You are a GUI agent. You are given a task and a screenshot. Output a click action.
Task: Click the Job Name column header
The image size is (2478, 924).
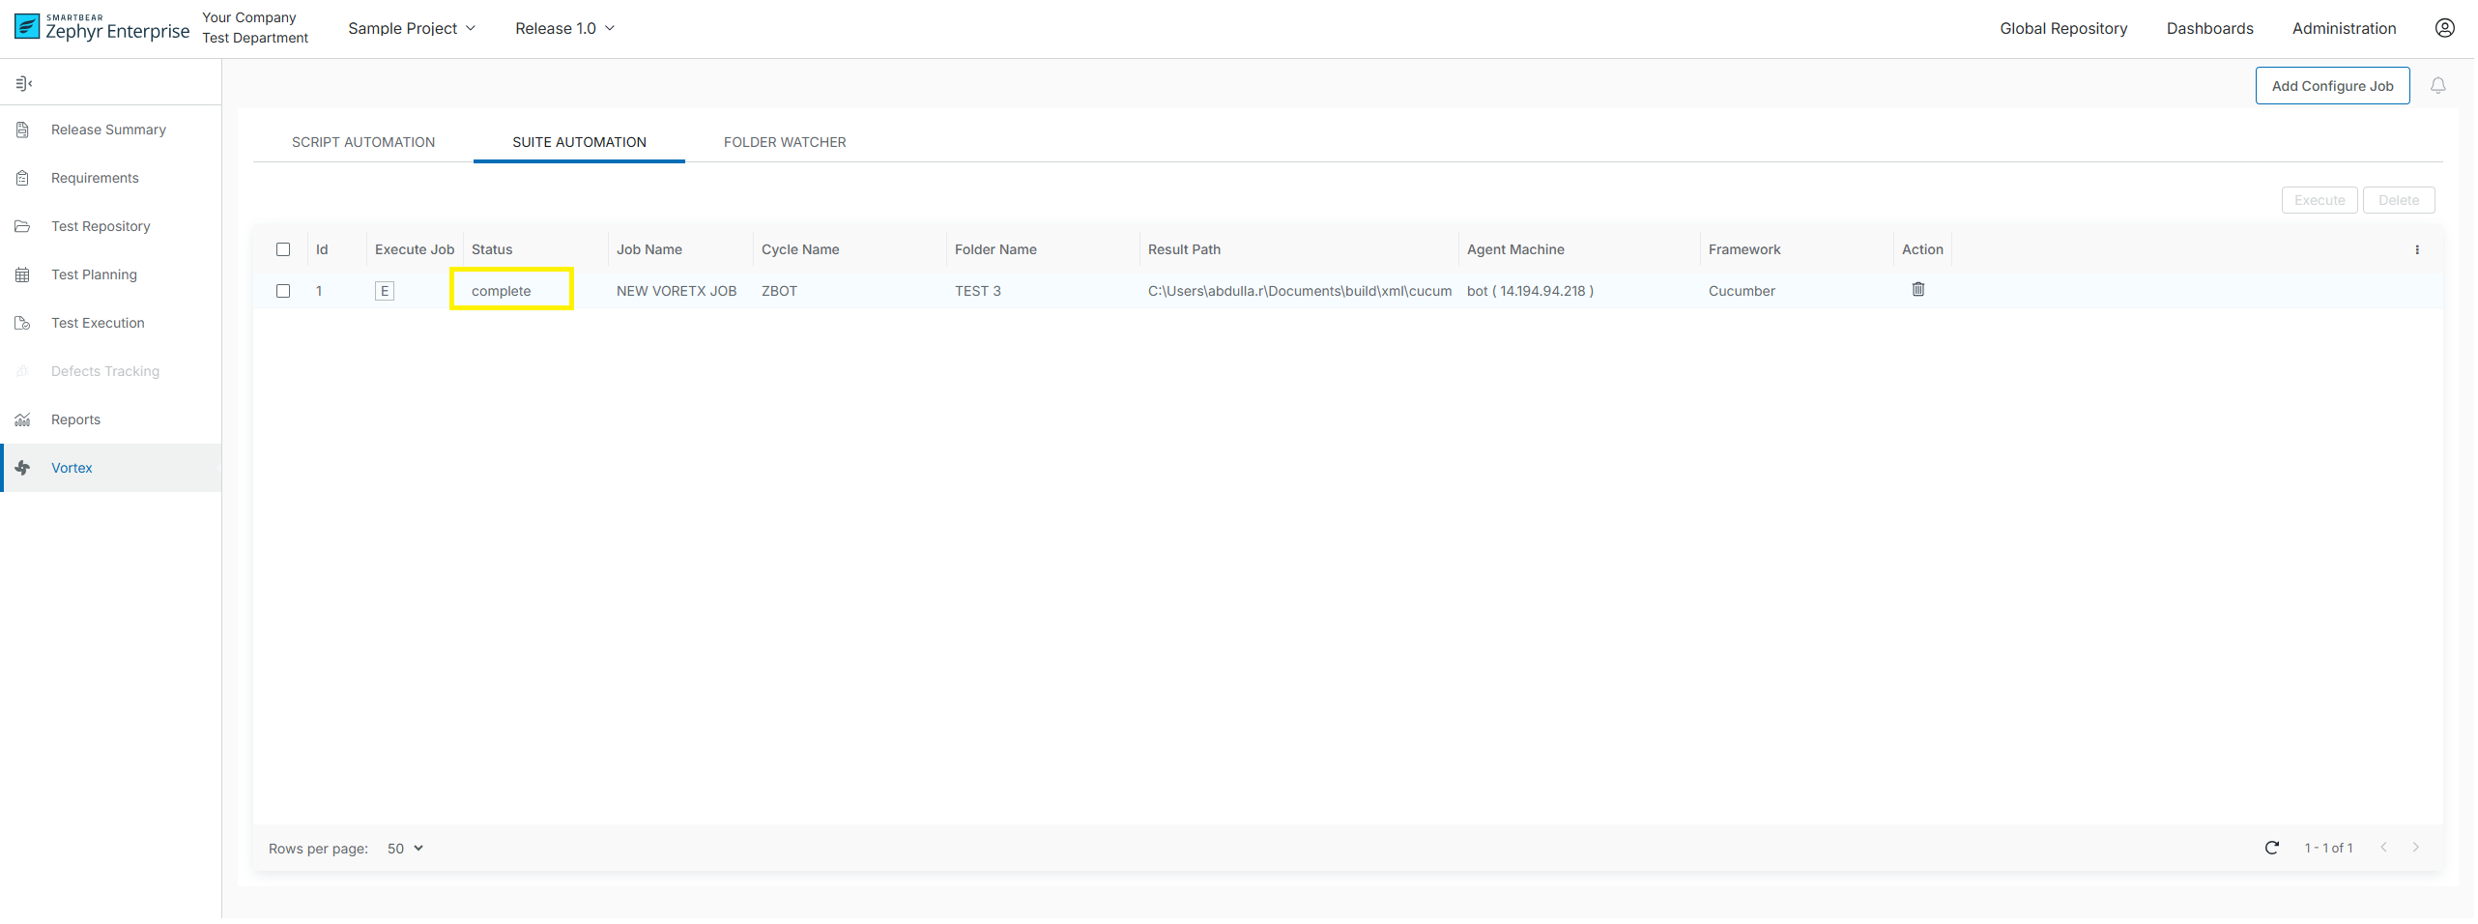[649, 249]
